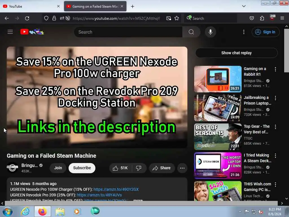Open The Worst Laptop I Own thumbnail
Screen dimensions: 289x217
coord(218,165)
